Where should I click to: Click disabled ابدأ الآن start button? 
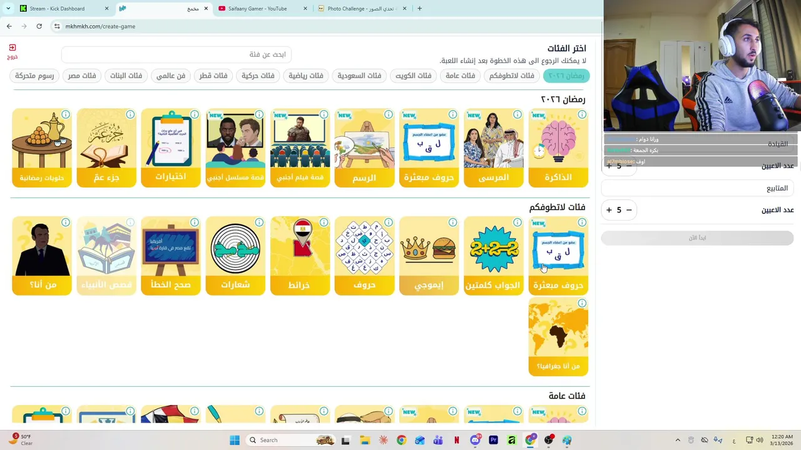point(697,237)
